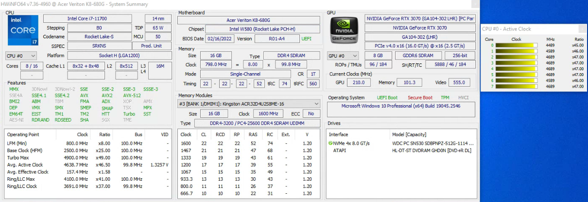Click the Prod. Unit field
588x202 pixels.
[152, 46]
